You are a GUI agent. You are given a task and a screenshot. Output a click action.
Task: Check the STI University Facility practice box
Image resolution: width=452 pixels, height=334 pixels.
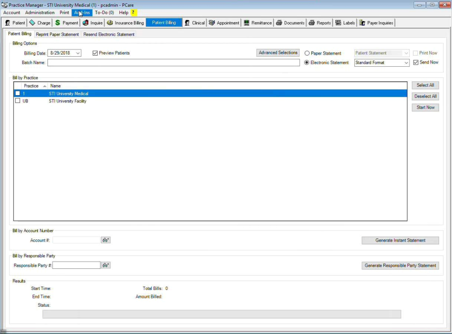click(x=18, y=101)
